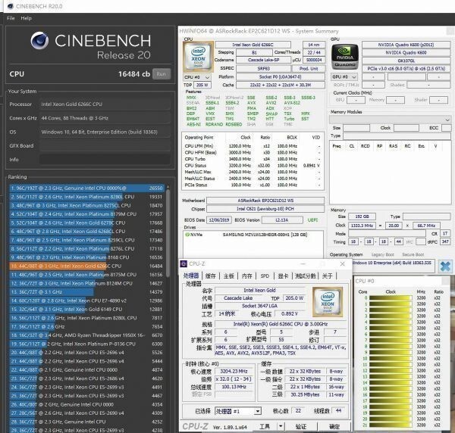The image size is (455, 433).
Task: Click the CPU-Z window title icon
Action: [184, 263]
